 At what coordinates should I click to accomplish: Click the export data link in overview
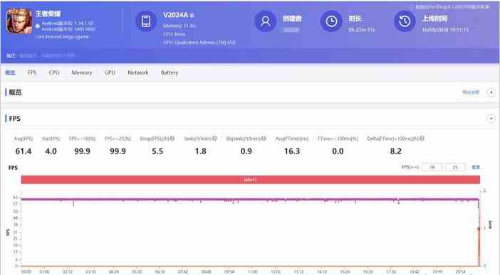point(471,92)
